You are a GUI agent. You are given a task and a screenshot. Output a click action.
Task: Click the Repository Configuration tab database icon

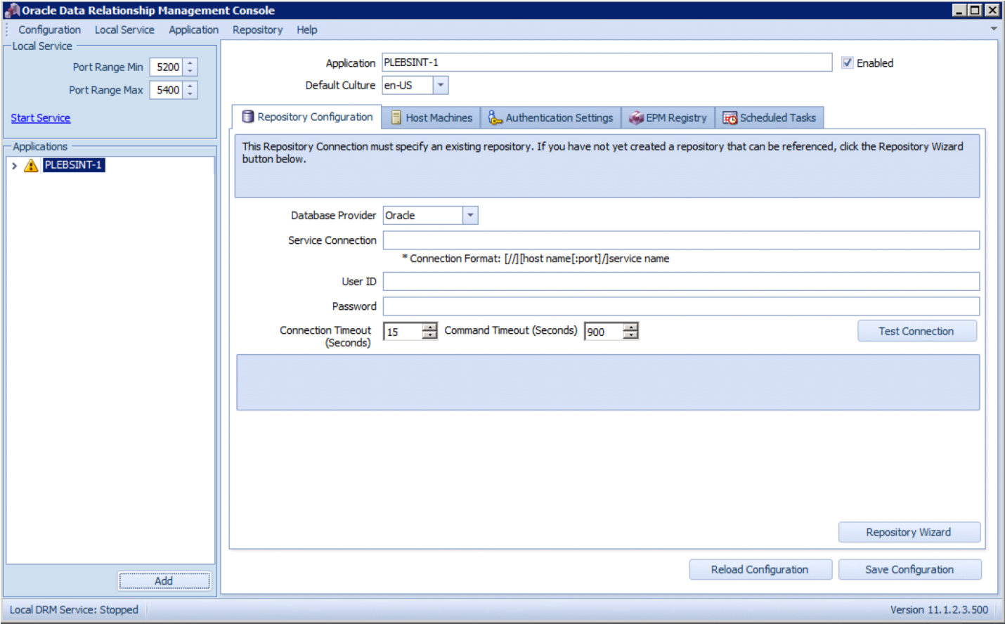[x=247, y=117]
